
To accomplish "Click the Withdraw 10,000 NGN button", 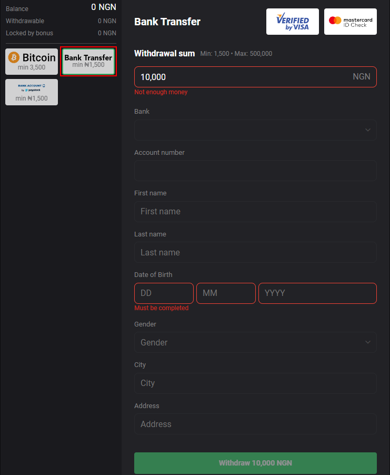I will (255, 462).
